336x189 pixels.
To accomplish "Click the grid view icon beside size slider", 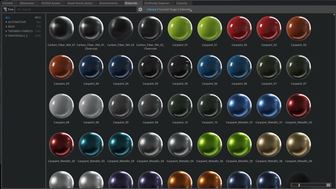I will click(x=328, y=185).
